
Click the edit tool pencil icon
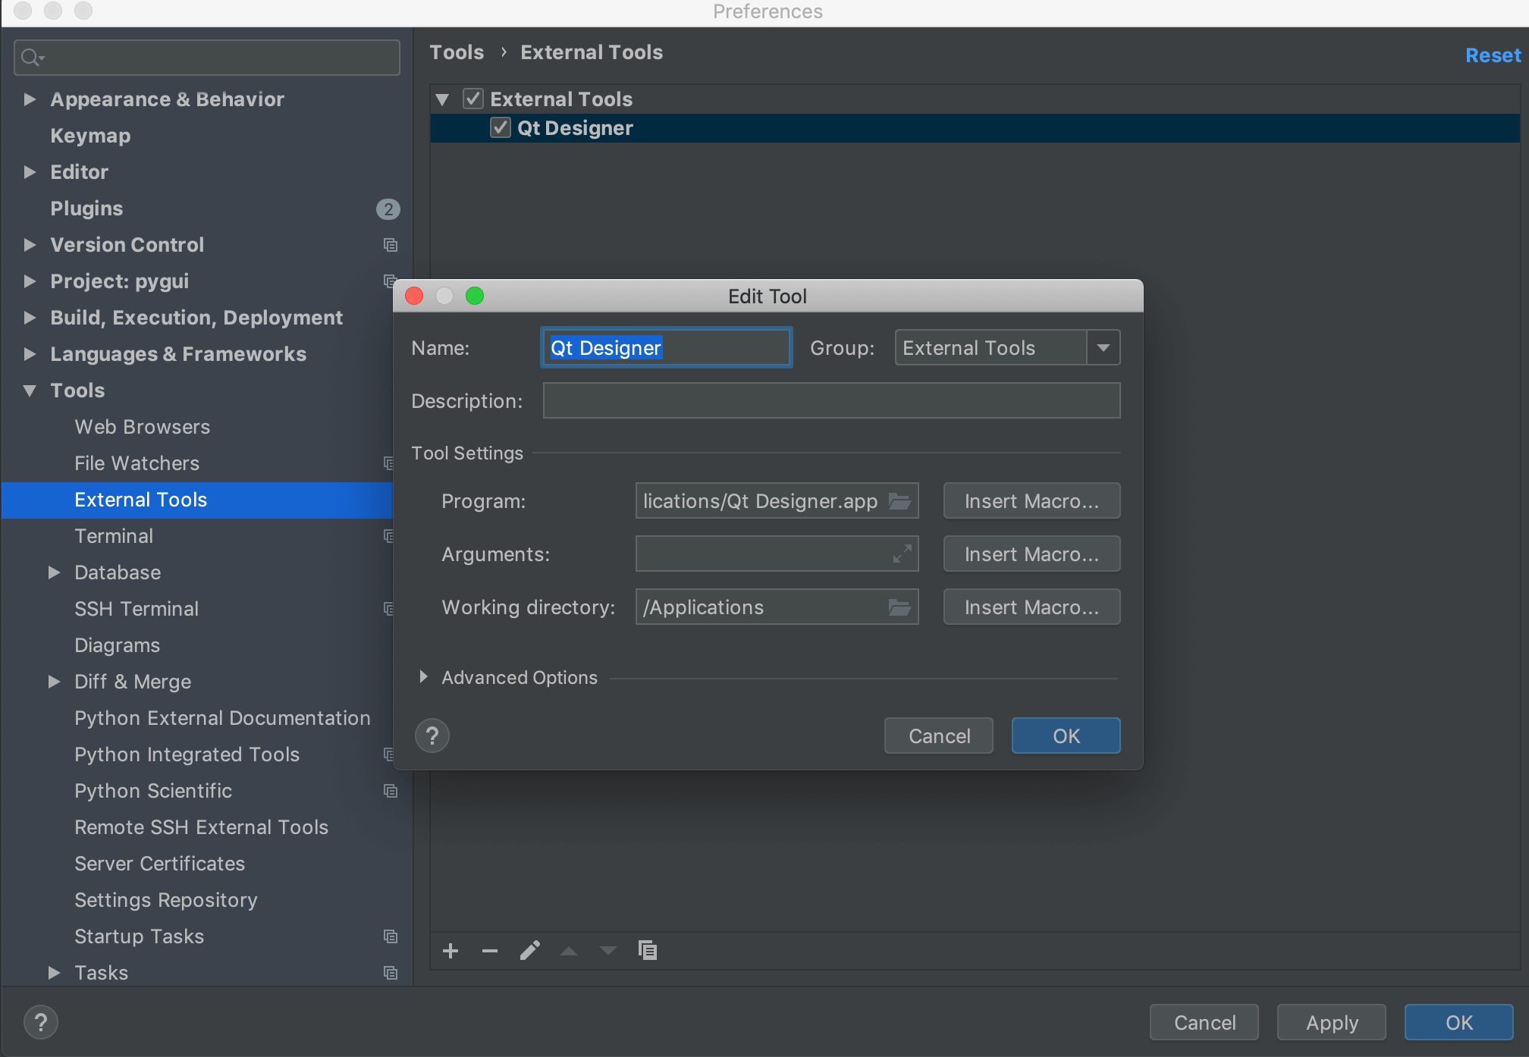tap(529, 950)
